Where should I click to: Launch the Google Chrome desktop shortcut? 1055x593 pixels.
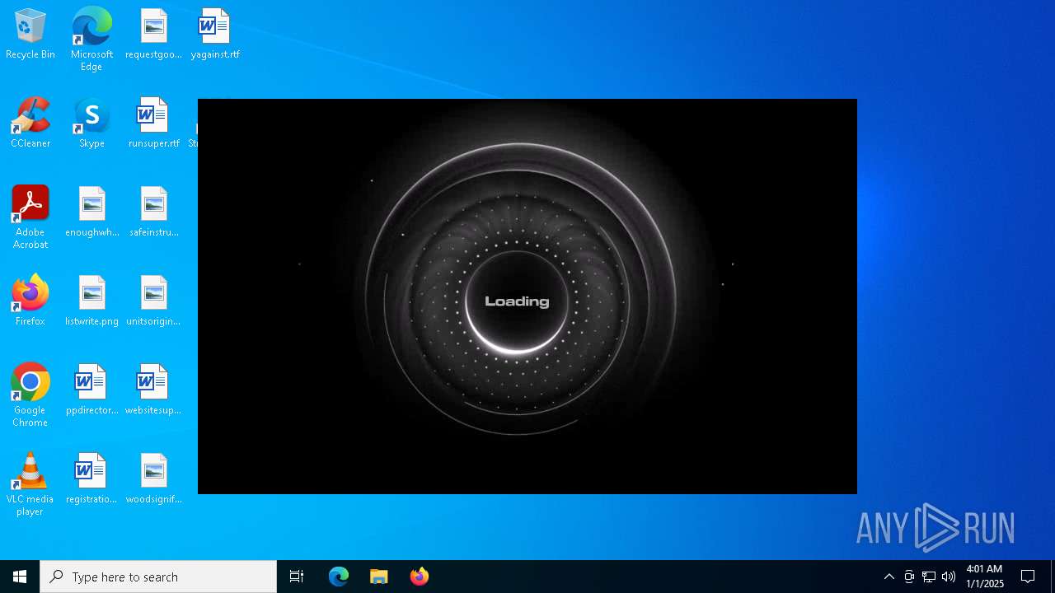tap(30, 395)
